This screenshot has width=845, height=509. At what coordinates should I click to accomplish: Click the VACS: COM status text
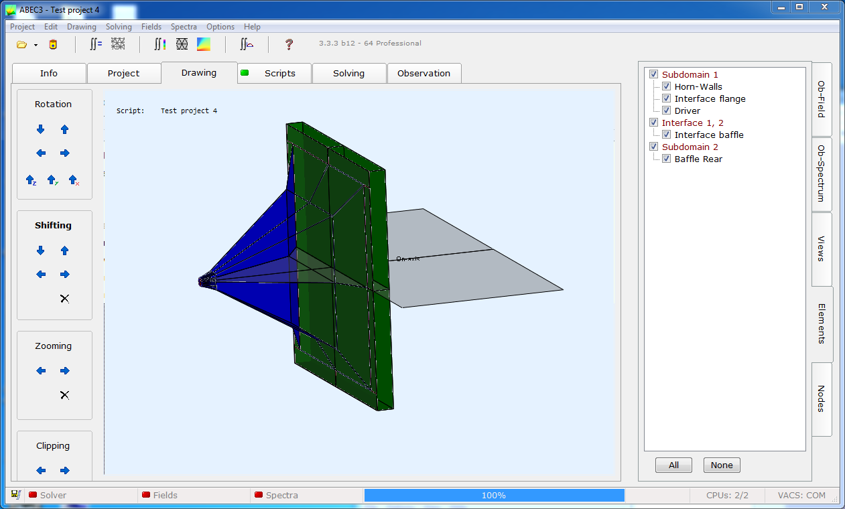coord(801,495)
